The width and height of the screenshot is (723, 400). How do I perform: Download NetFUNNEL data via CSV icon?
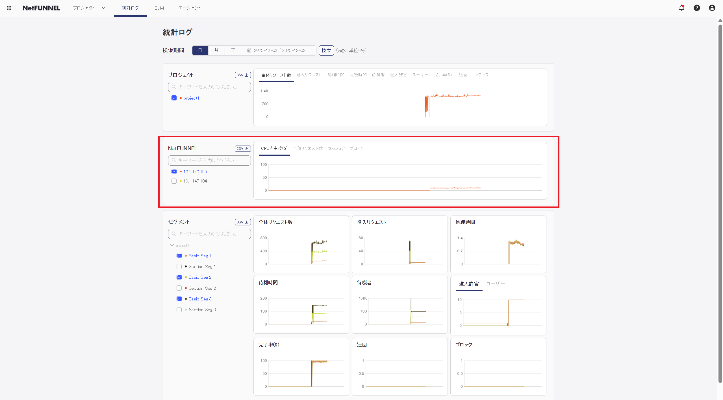242,148
